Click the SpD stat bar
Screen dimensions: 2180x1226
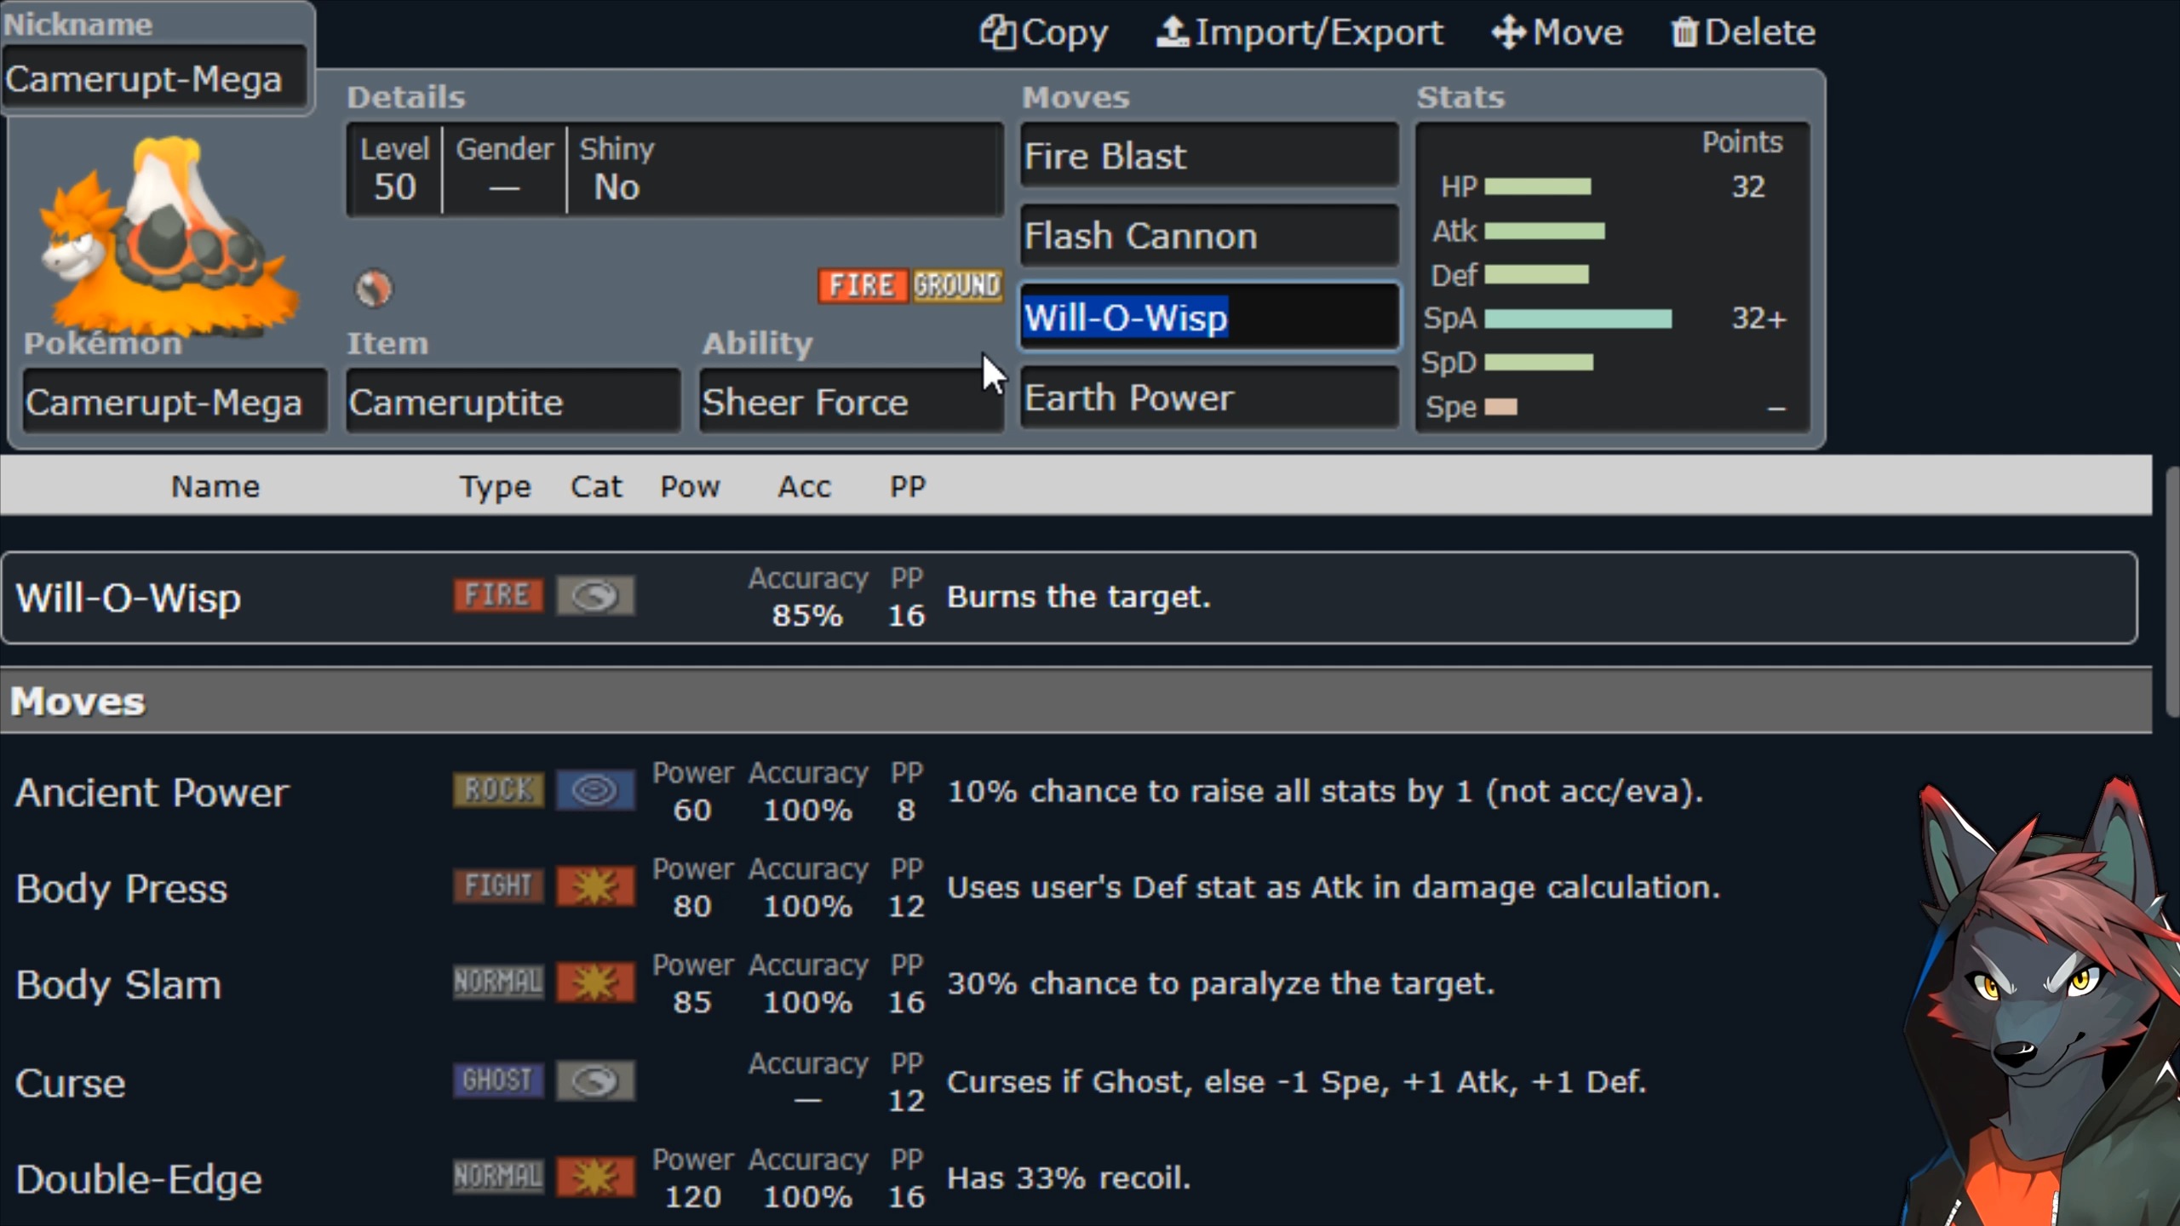coord(1539,363)
